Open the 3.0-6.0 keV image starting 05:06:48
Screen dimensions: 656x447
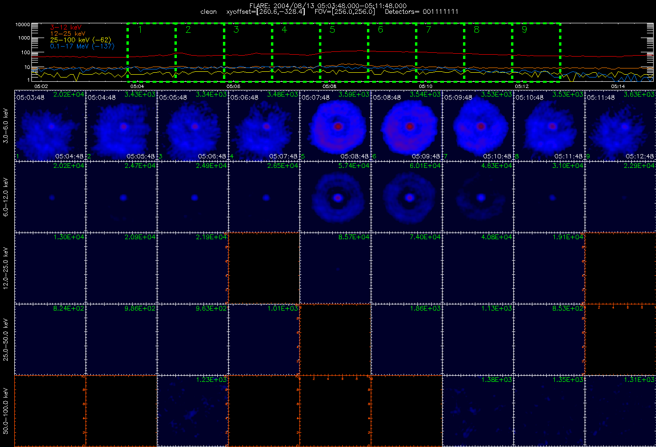(264, 125)
